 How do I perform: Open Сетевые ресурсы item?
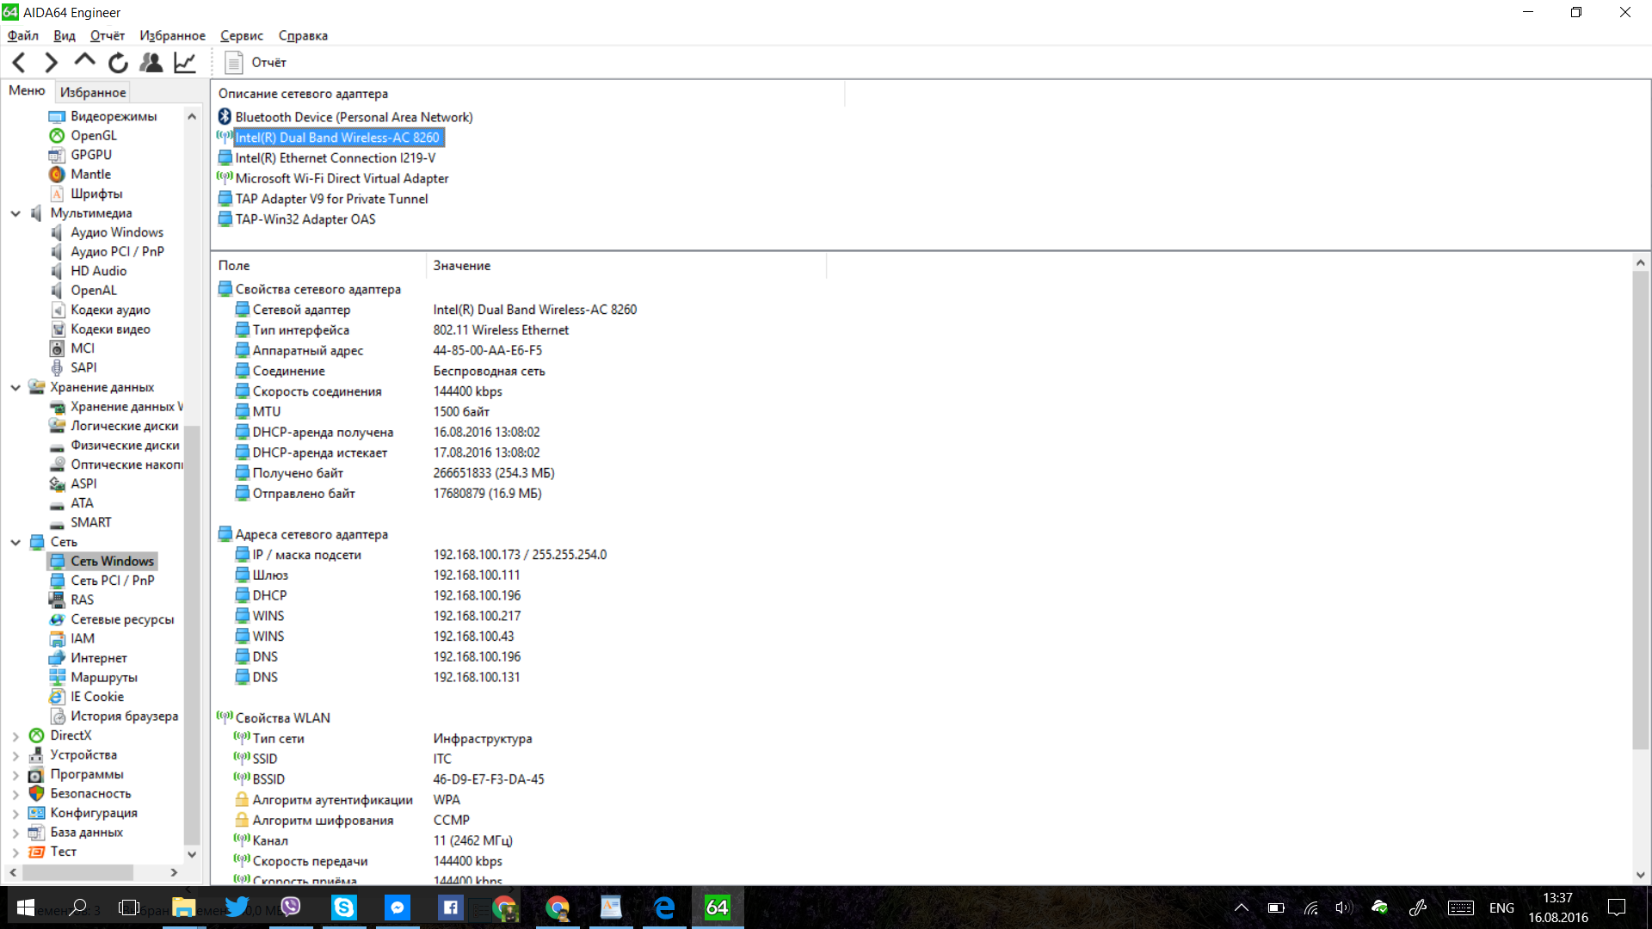(122, 619)
